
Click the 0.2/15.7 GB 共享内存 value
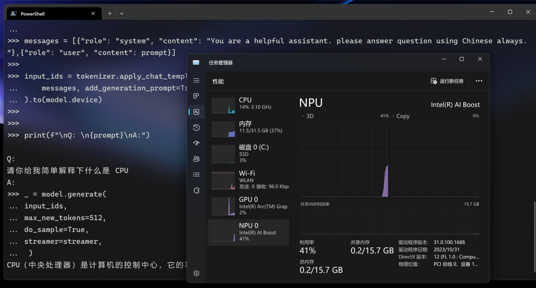(372, 250)
